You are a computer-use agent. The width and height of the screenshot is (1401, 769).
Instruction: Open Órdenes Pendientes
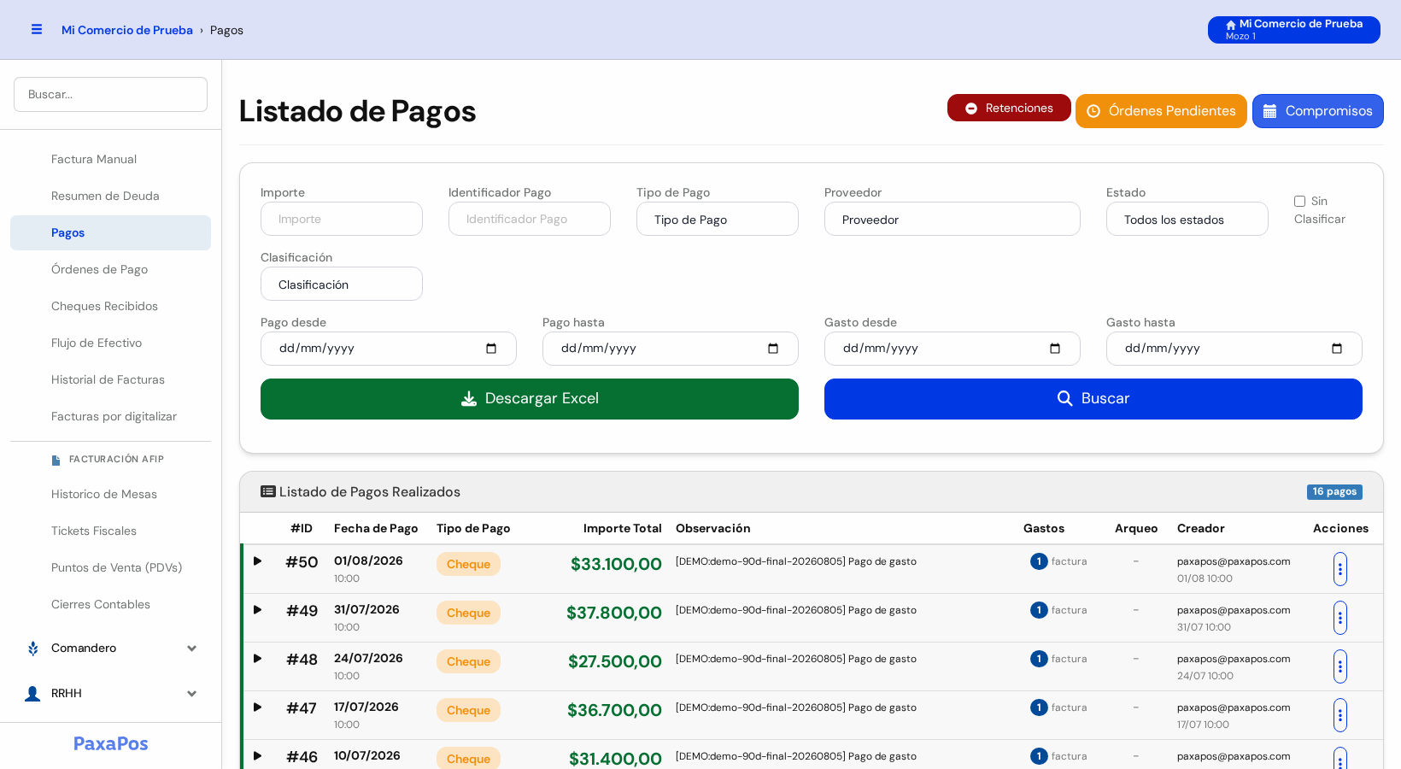(1161, 111)
